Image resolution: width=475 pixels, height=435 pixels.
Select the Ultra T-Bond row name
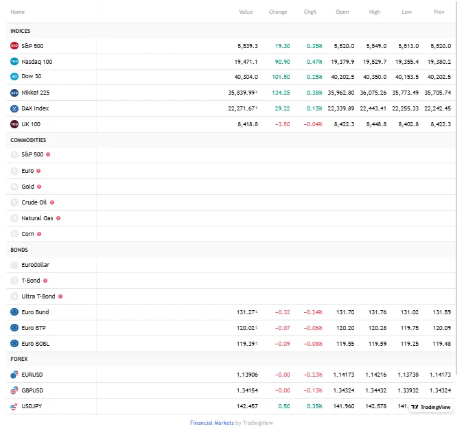coord(38,296)
